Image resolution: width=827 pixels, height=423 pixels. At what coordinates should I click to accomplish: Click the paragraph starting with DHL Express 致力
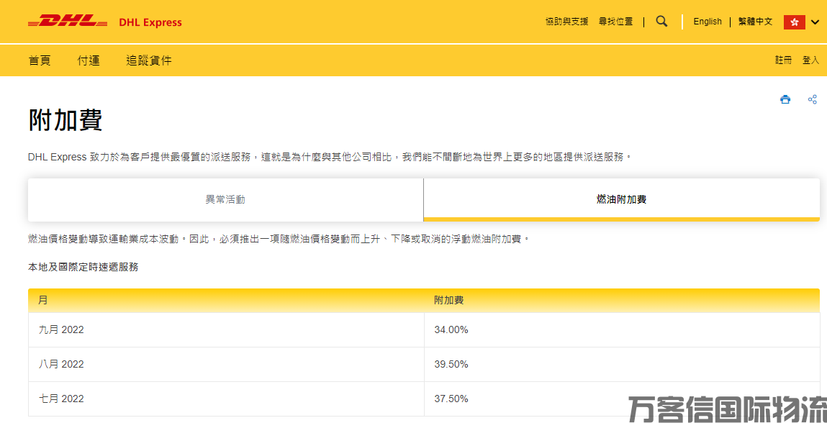tap(330, 157)
